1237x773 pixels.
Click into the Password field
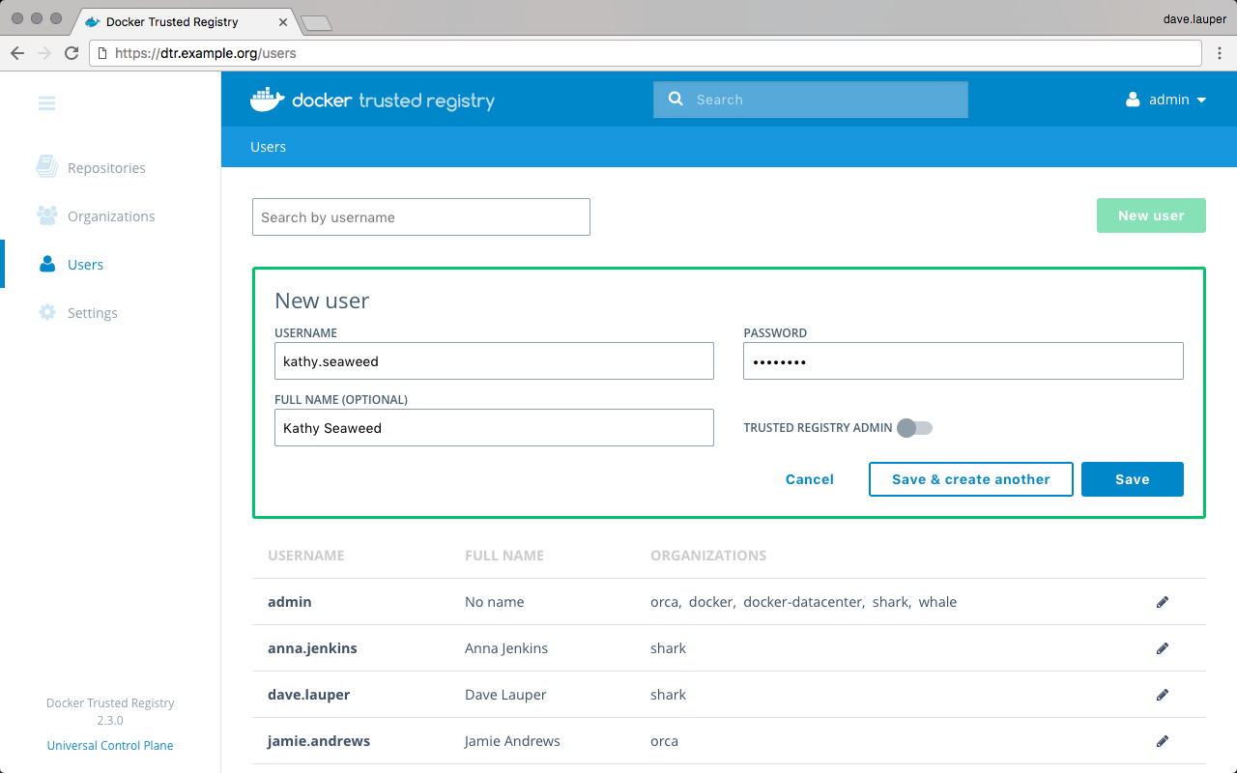point(963,361)
